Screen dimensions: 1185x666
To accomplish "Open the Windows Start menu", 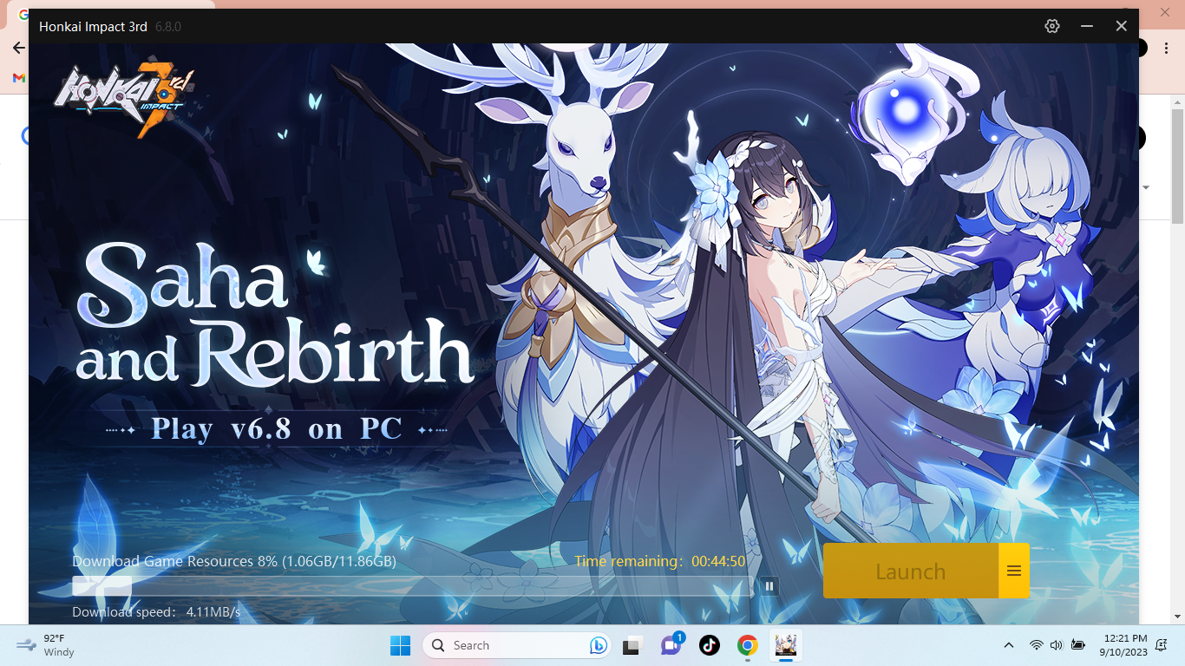I will [x=400, y=645].
